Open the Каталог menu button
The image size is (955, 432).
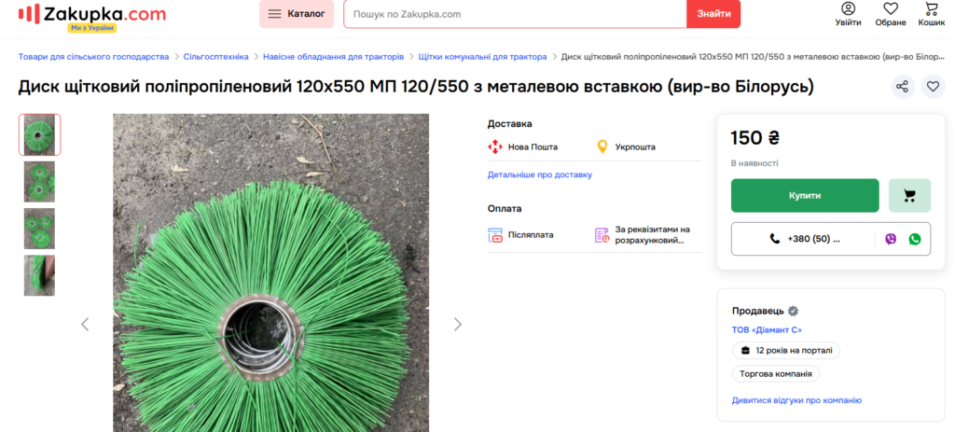click(x=297, y=13)
